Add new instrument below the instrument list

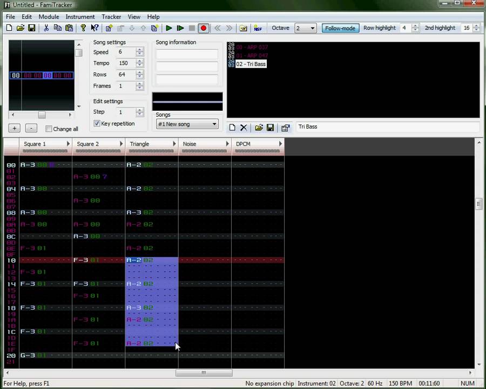232,128
